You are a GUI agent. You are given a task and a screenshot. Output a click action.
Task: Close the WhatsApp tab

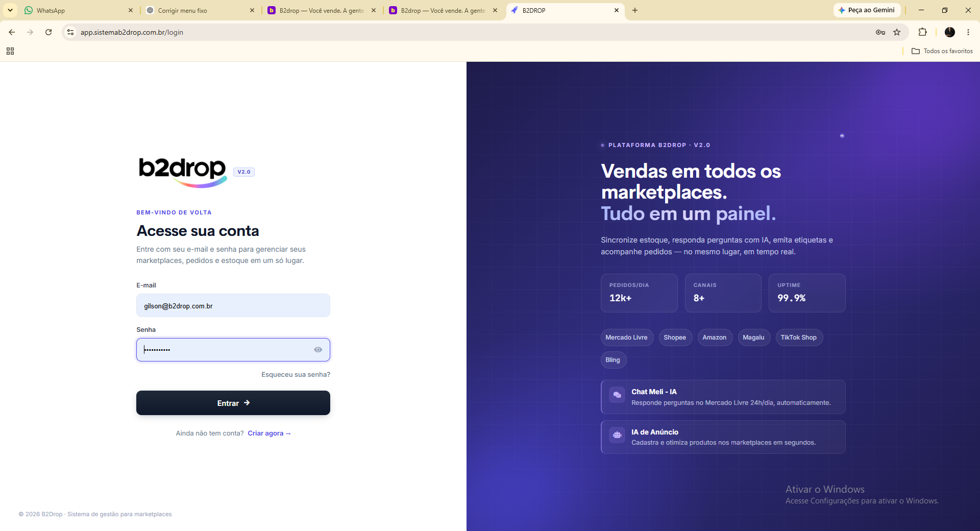coord(131,10)
